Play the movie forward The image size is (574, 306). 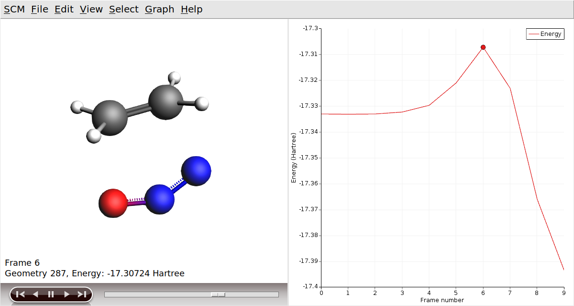pyautogui.click(x=66, y=295)
